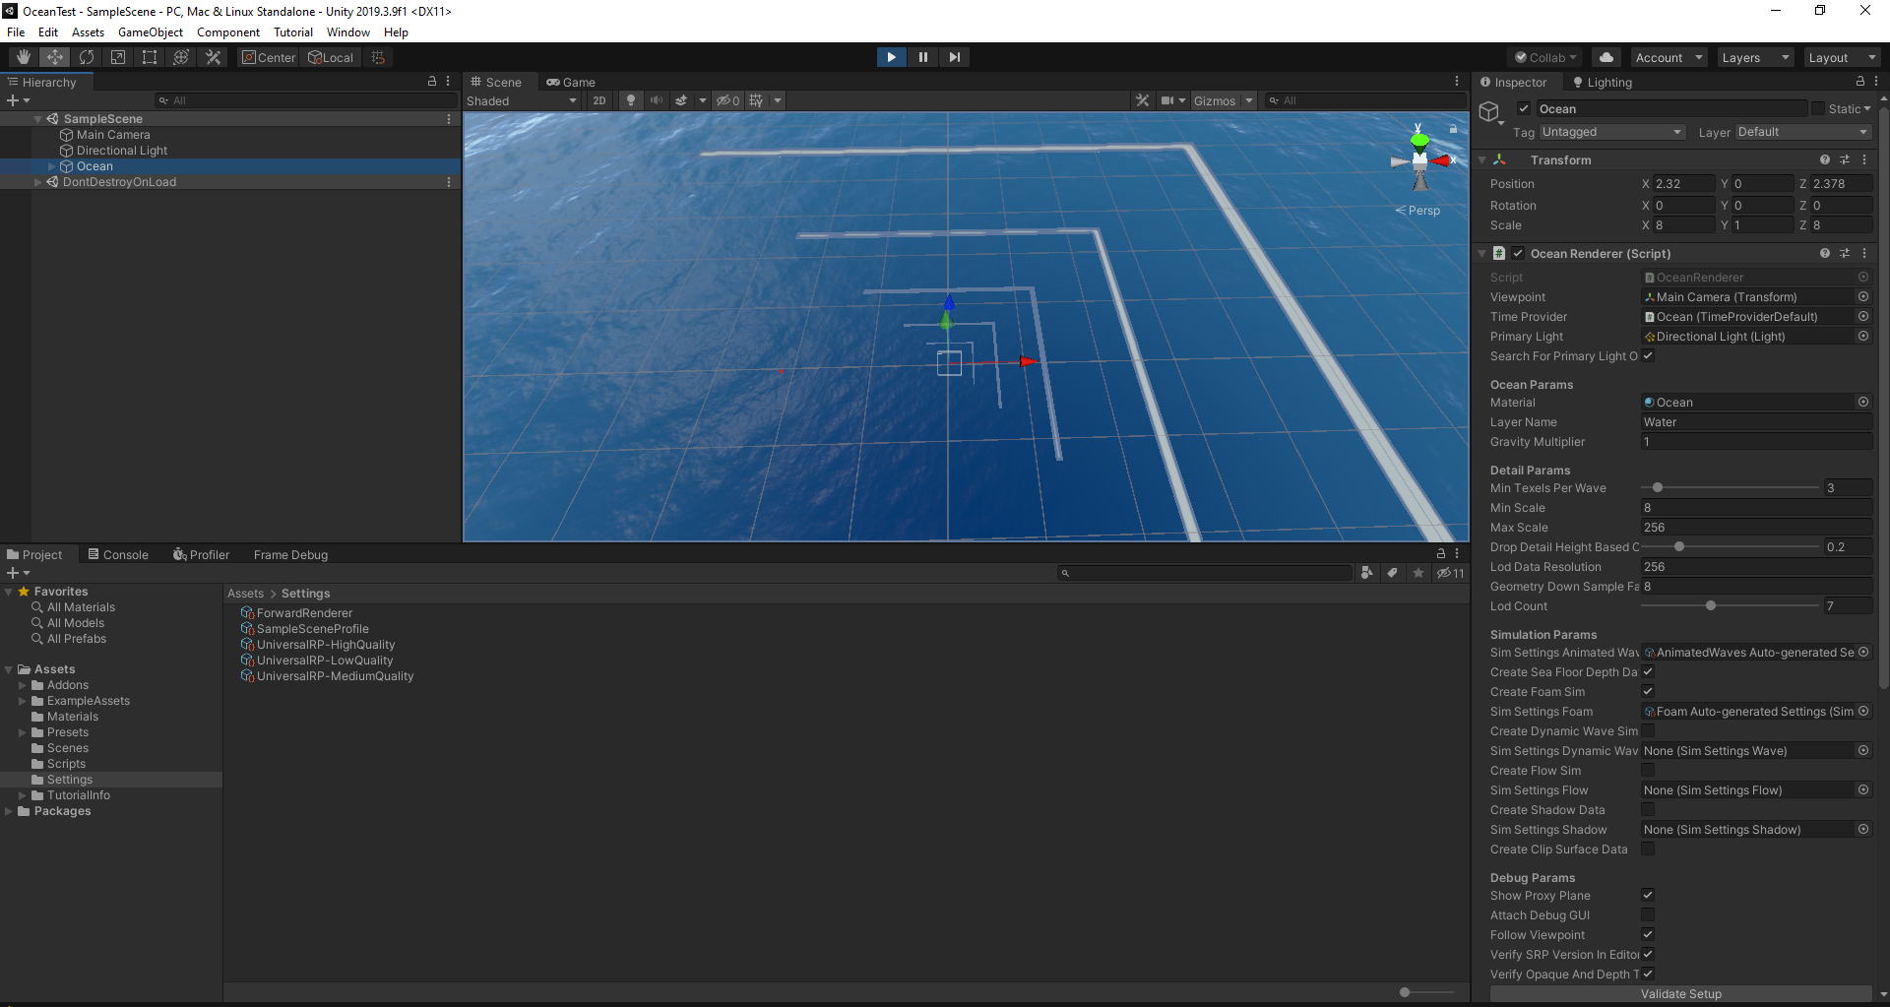Select the Rect Transform tool
The image size is (1890, 1007).
tap(149, 56)
